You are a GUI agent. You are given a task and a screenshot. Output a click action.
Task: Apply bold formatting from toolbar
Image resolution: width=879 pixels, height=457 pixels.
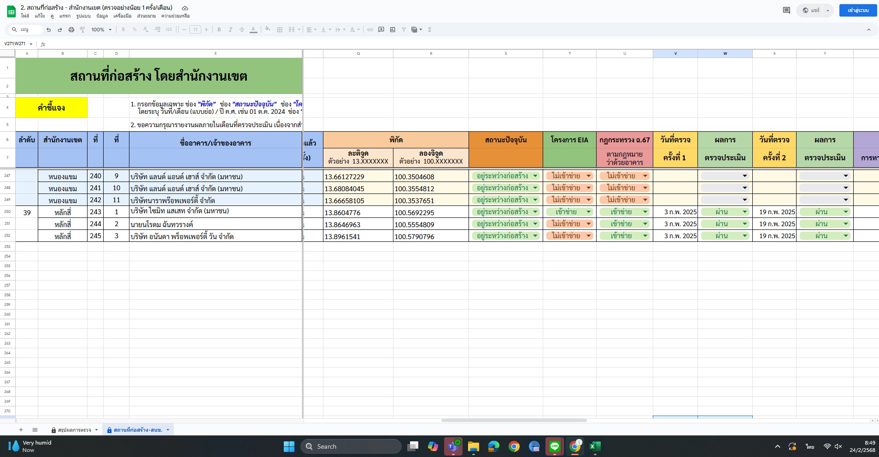[x=219, y=29]
